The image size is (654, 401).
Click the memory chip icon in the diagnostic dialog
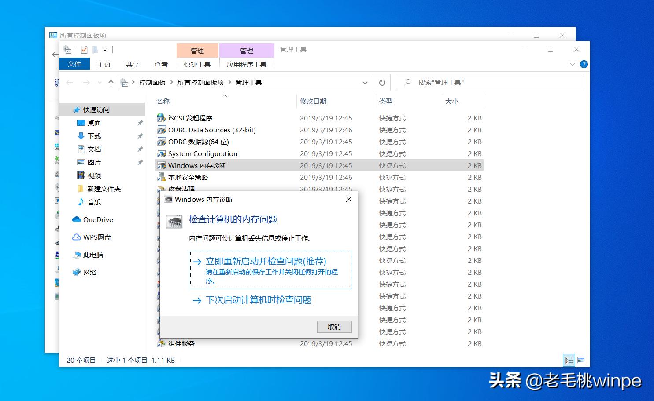click(174, 222)
